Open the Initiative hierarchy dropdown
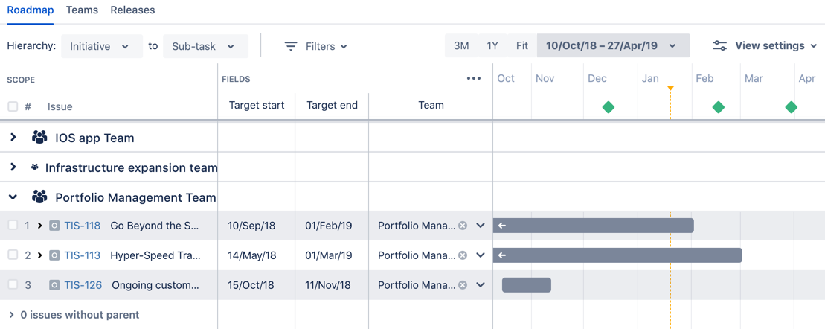825x329 pixels. (x=102, y=46)
